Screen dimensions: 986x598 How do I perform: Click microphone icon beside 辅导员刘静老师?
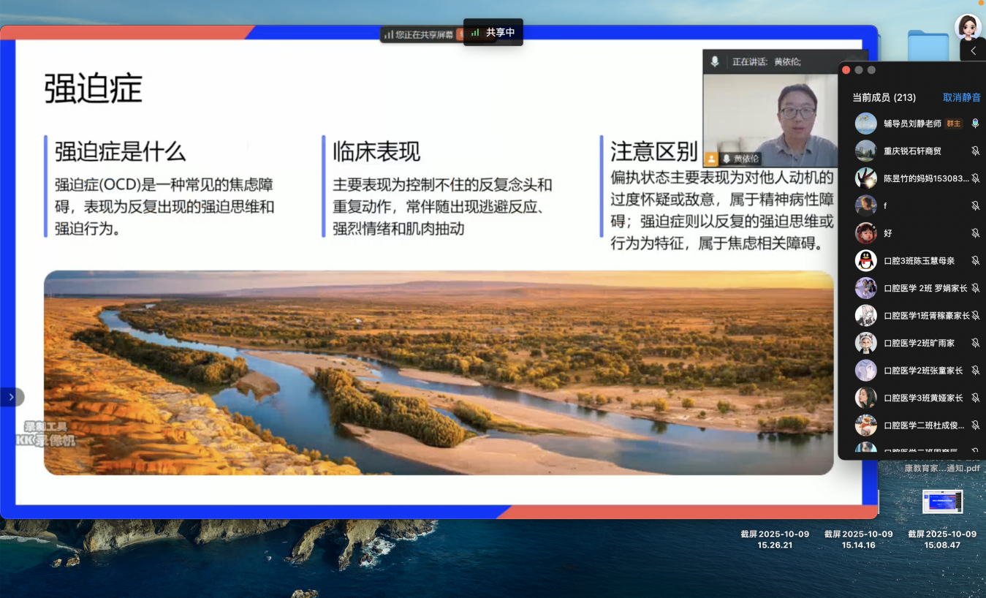(x=975, y=124)
